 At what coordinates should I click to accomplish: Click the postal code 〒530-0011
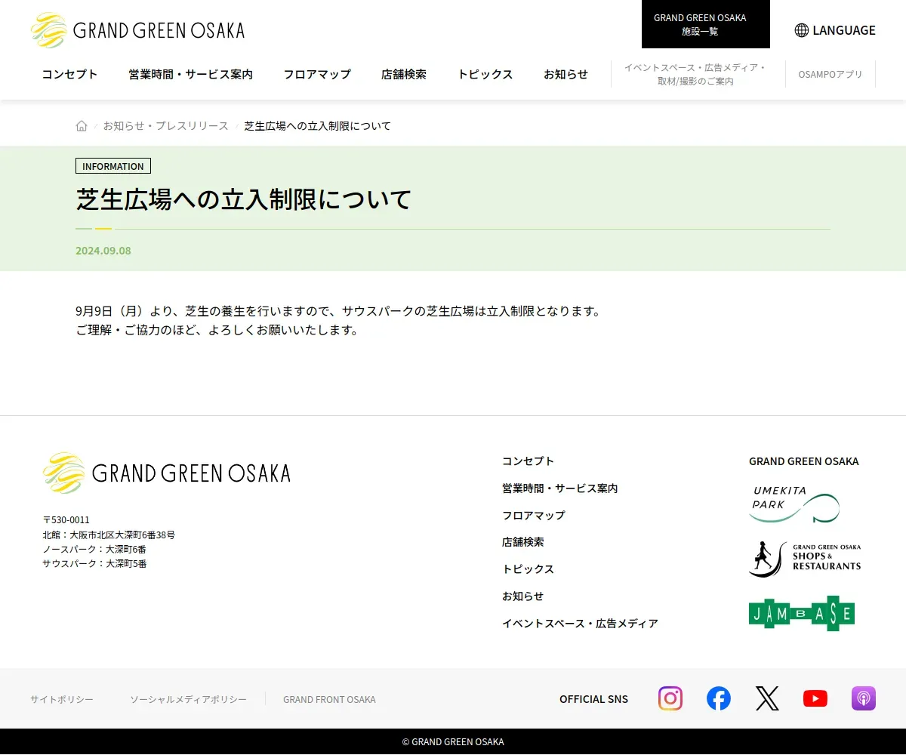[66, 520]
